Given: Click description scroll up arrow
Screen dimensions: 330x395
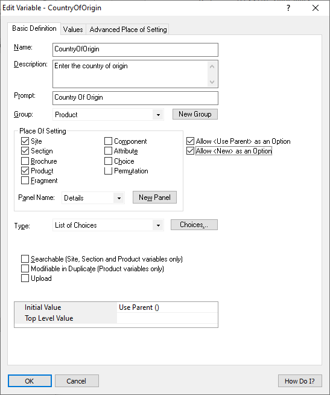Looking at the screenshot, I should coord(212,66).
